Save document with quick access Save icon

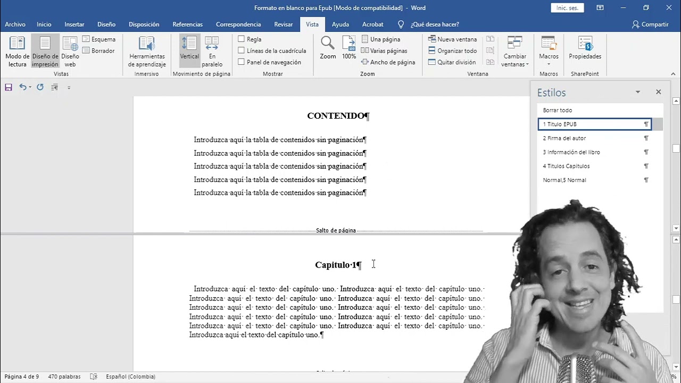pyautogui.click(x=9, y=87)
